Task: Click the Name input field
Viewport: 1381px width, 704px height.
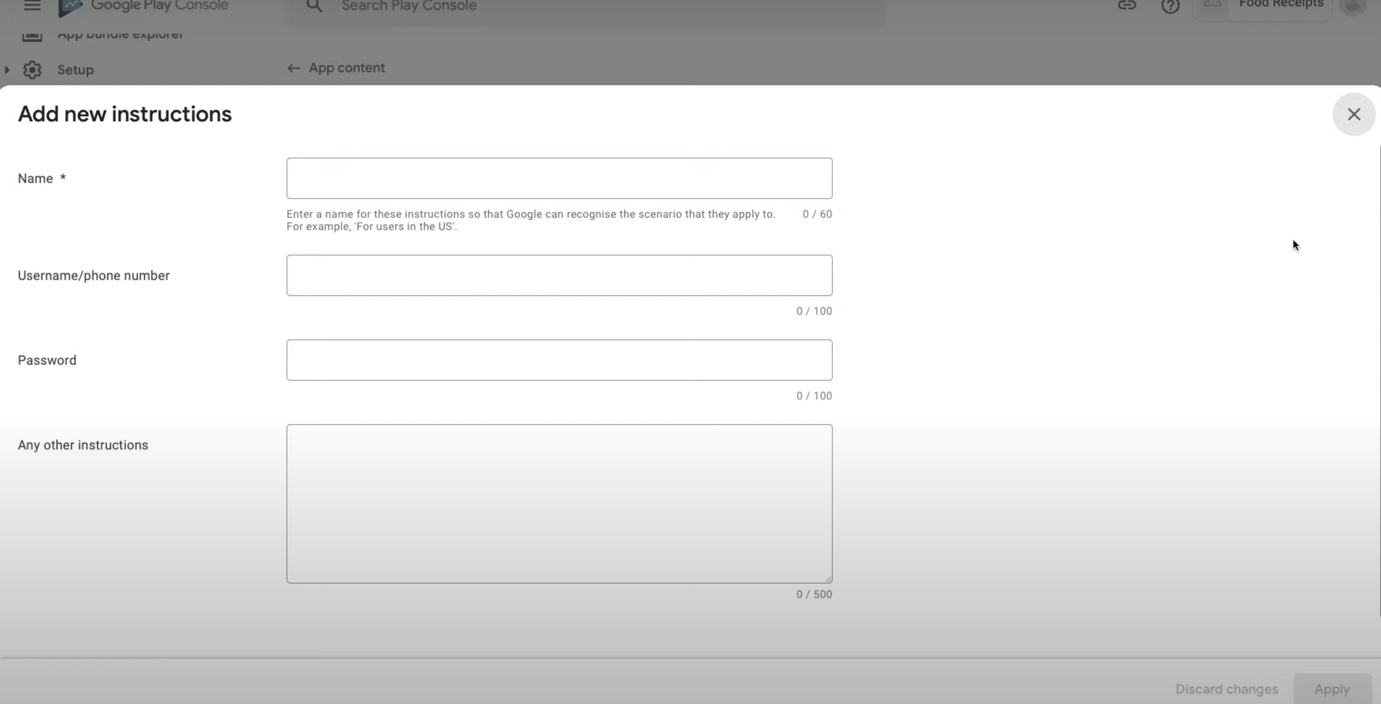Action: pyautogui.click(x=559, y=179)
